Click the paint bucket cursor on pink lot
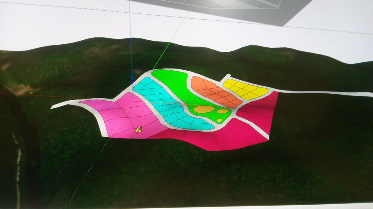 tap(139, 130)
